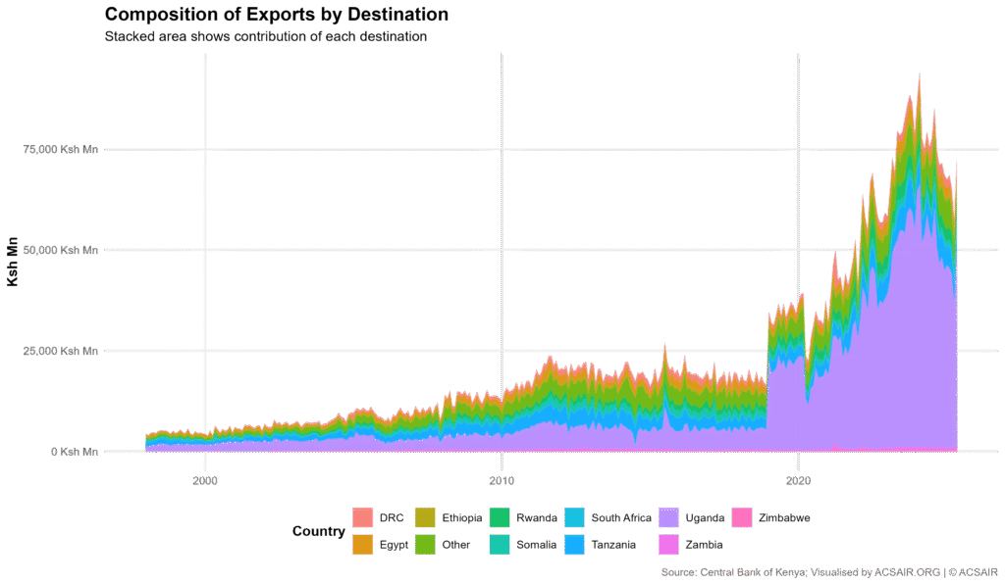Screen dimensions: 1005x585
Task: Select the Other legend swatch
Action: 426,544
